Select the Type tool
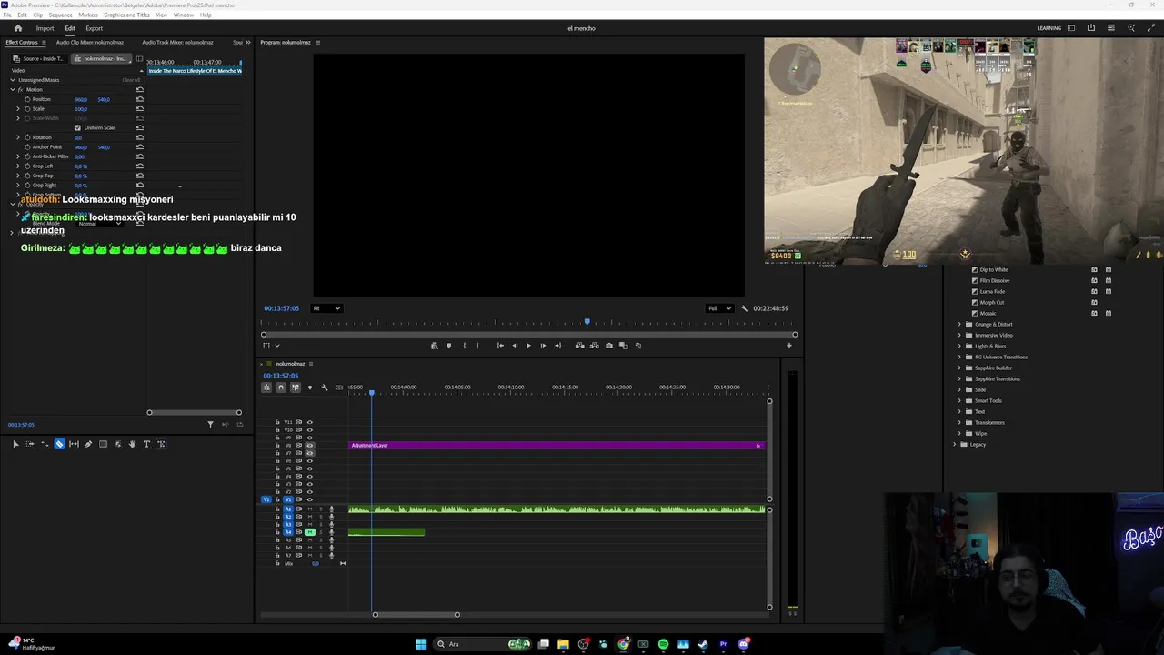 point(146,444)
